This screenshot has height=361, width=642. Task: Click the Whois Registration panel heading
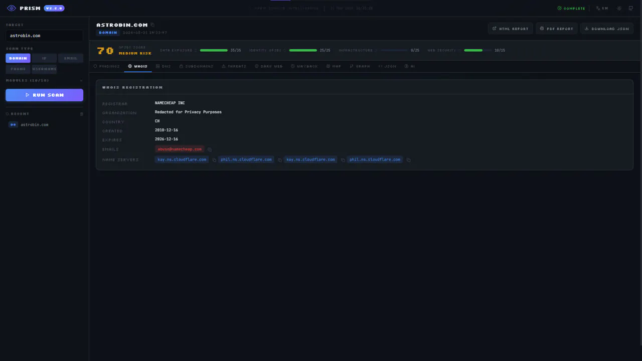tap(132, 87)
